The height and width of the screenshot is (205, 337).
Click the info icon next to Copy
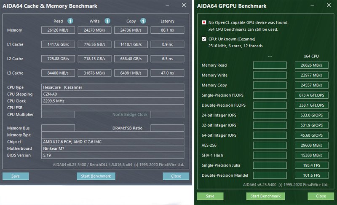click(143, 21)
